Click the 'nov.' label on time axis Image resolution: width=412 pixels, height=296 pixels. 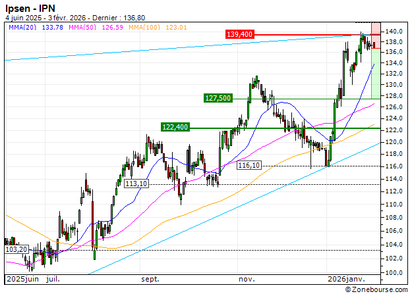coord(247,279)
